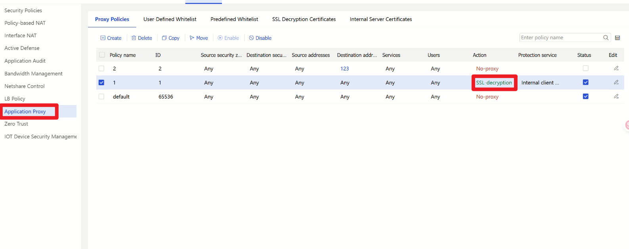Open the column settings table icon
This screenshot has width=629, height=249.
618,38
